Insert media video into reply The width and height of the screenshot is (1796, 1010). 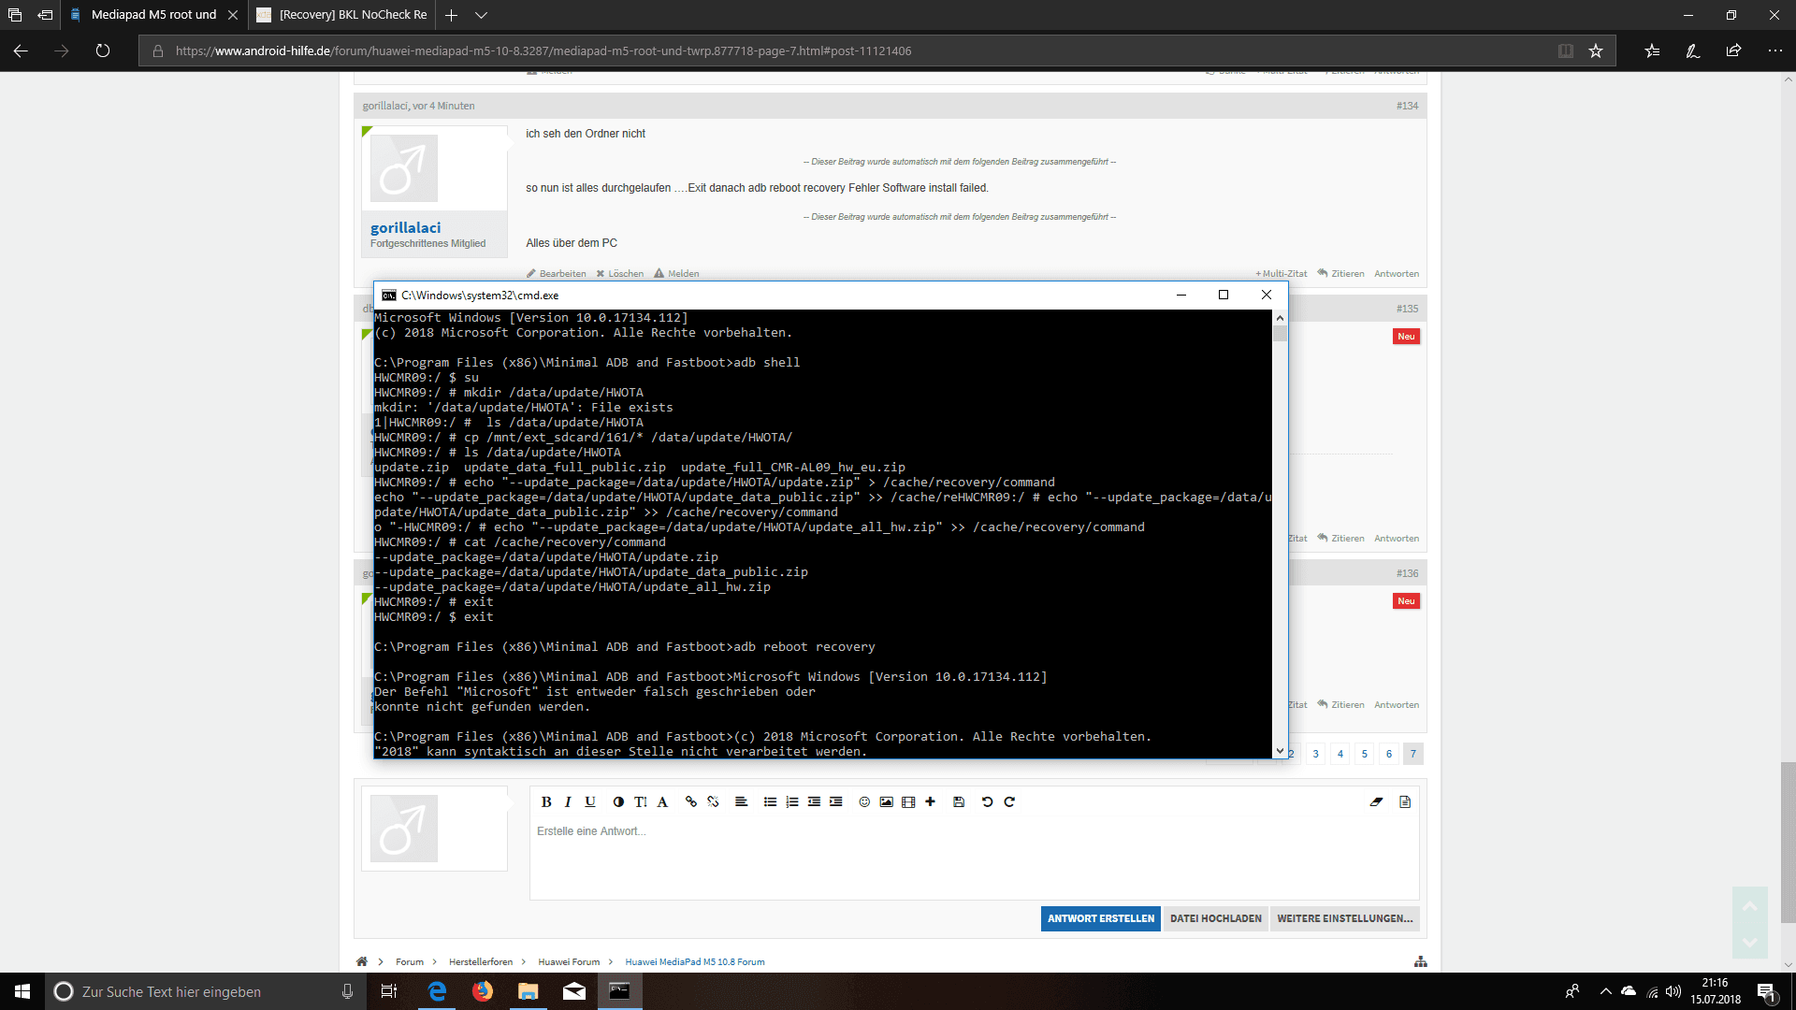pos(908,801)
